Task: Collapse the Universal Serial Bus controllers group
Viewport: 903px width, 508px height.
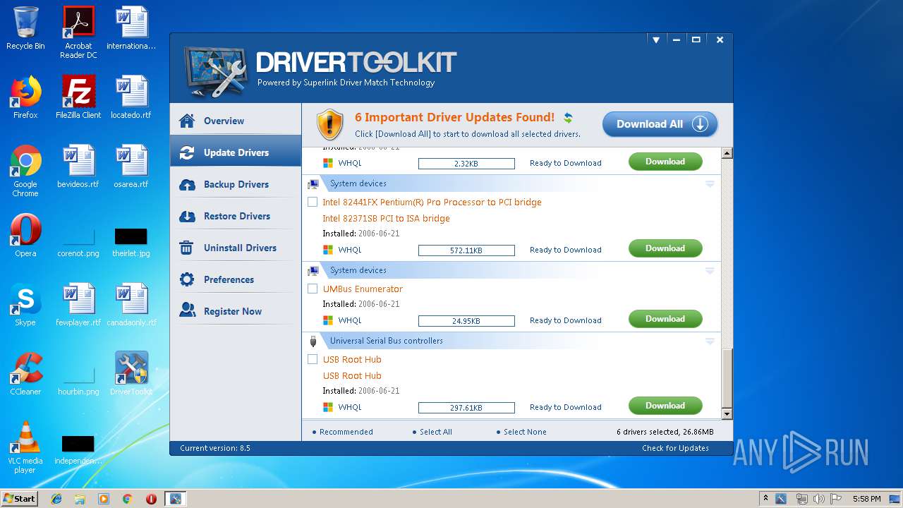Action: [710, 341]
